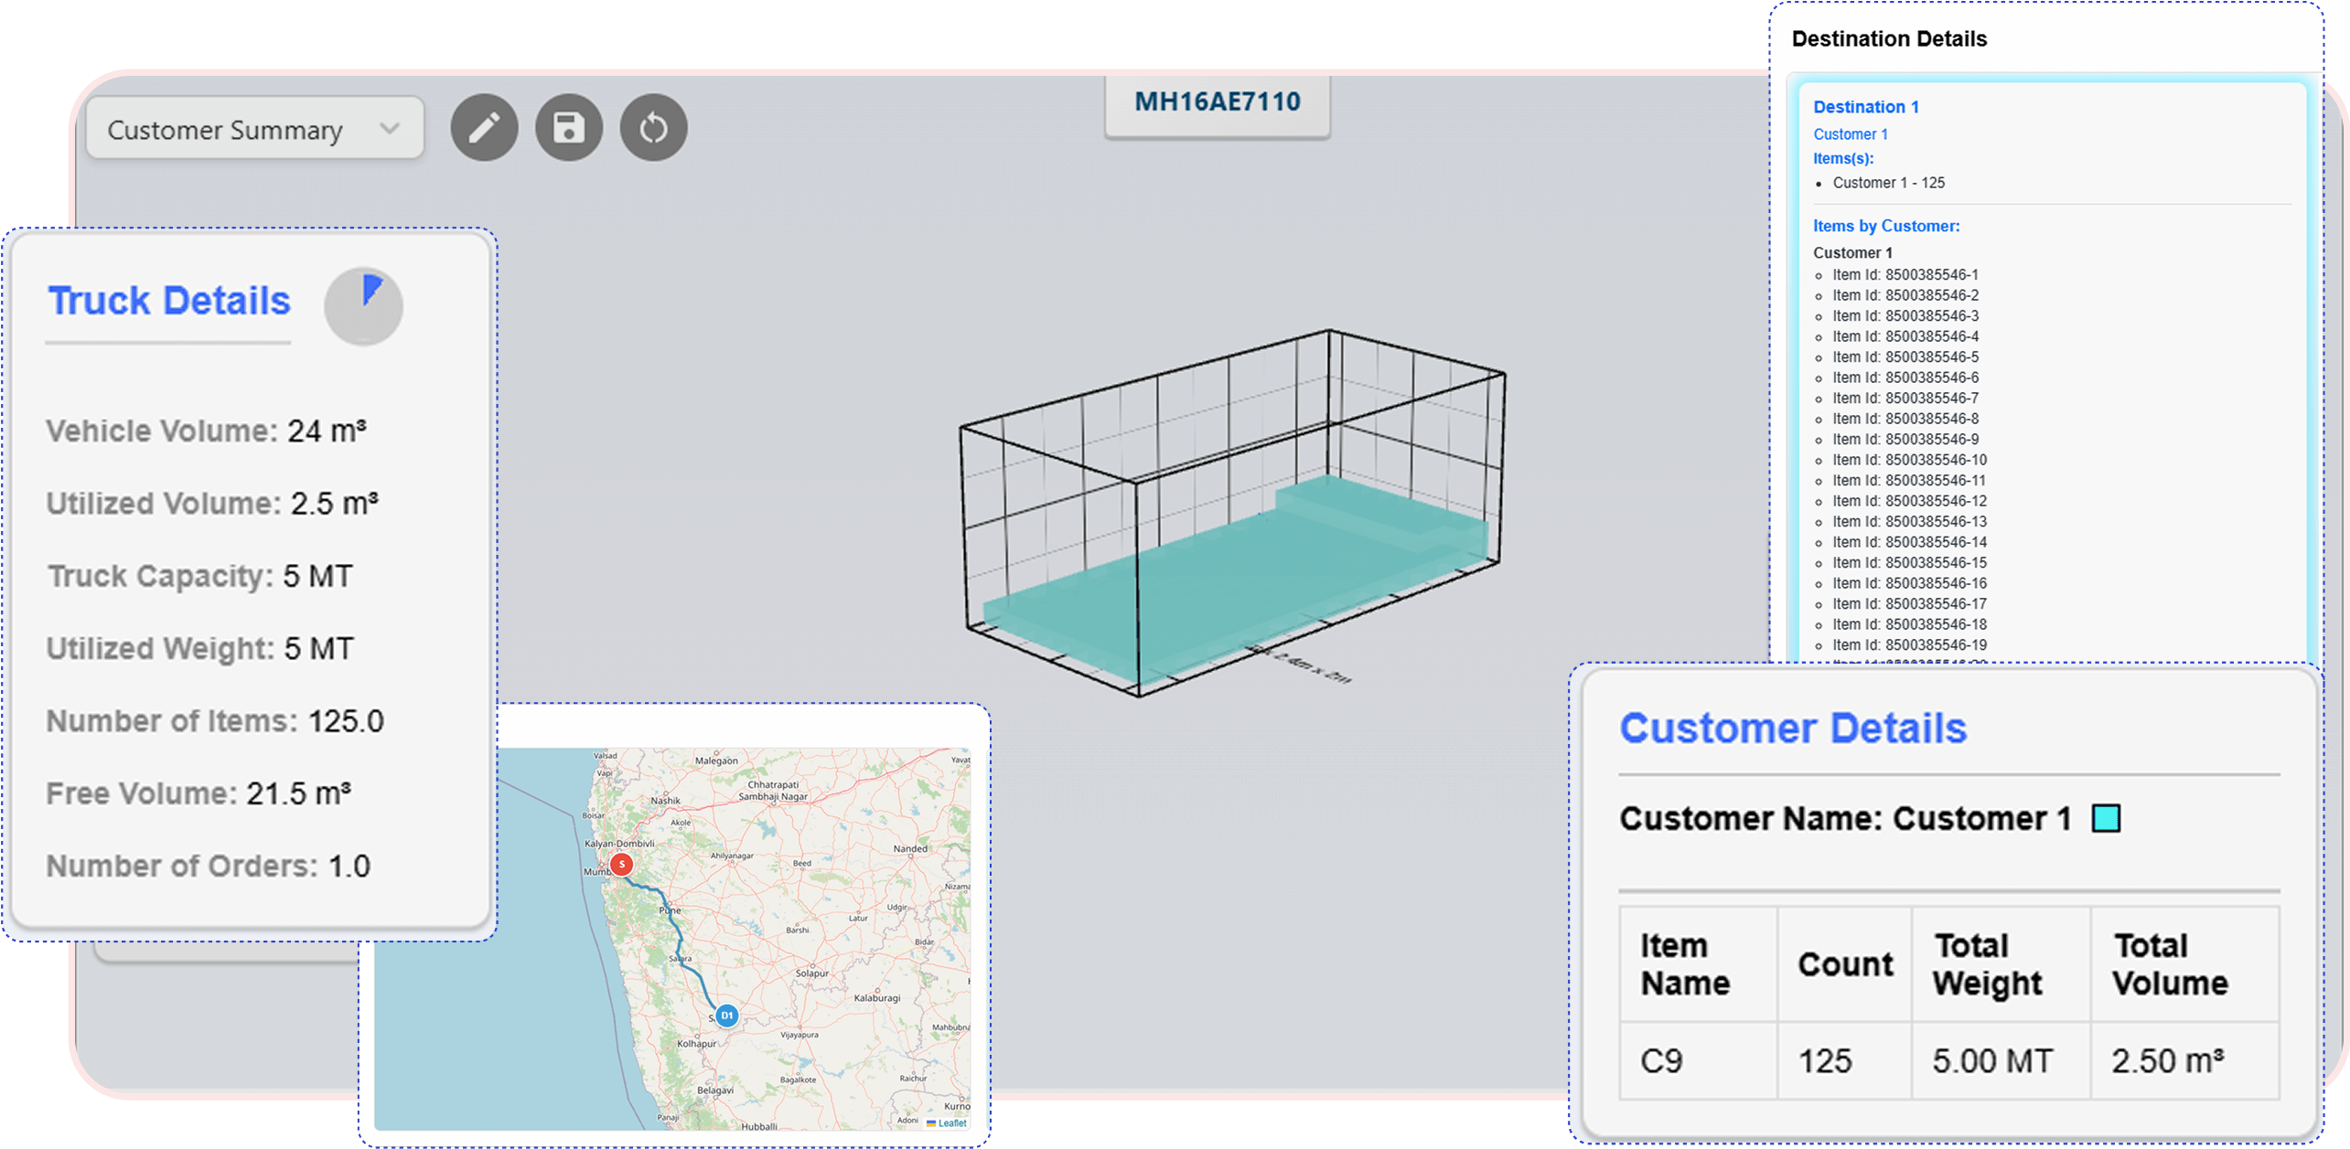Click the MH16AE7110 vehicle tab

pos(1217,102)
